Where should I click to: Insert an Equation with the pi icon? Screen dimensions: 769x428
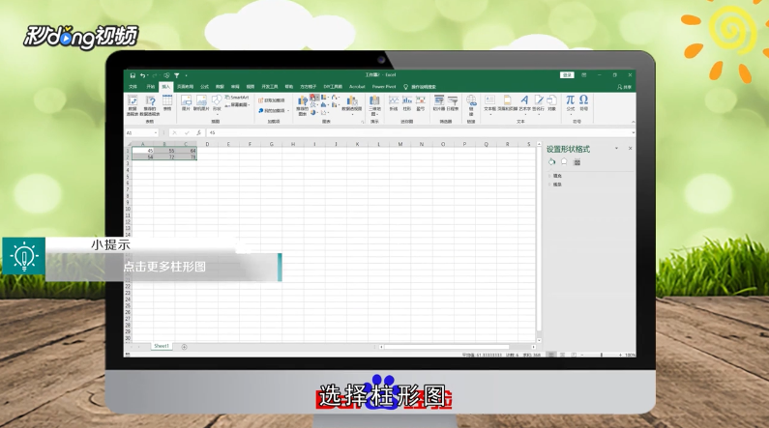pos(570,103)
